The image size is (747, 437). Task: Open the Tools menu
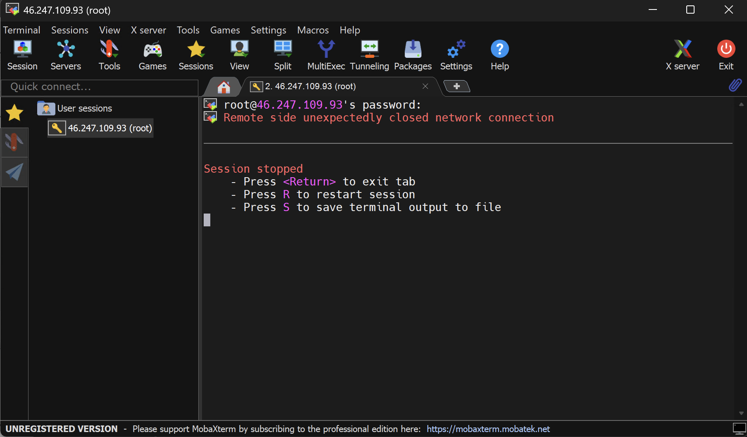(188, 30)
